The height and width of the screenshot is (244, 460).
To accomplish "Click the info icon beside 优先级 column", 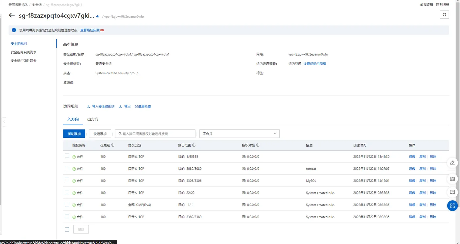I will [113, 145].
